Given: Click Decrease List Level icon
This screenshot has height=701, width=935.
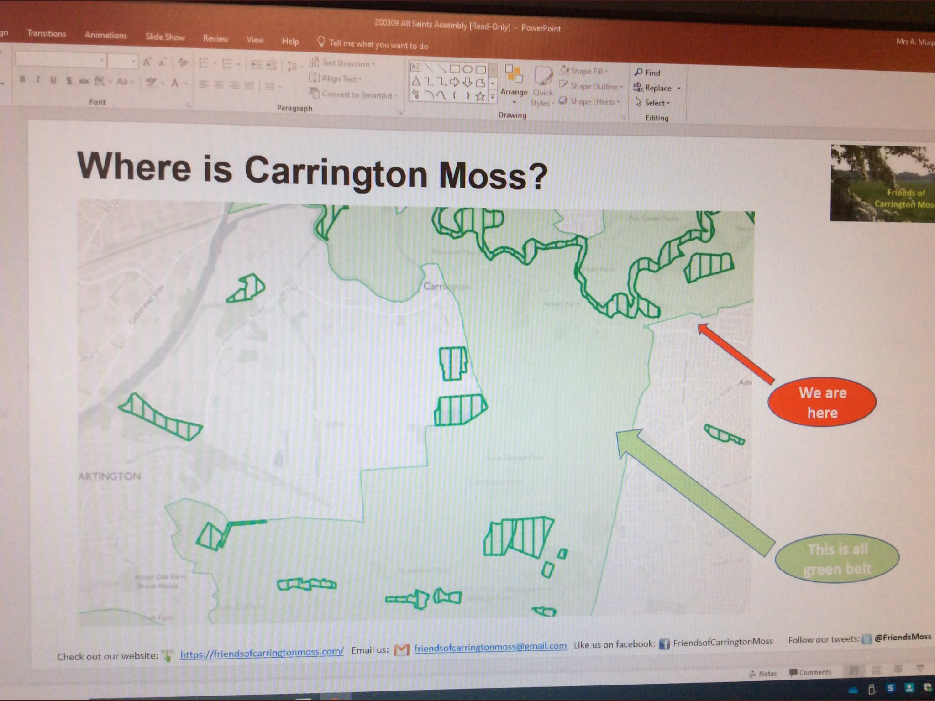Looking at the screenshot, I should tap(256, 65).
